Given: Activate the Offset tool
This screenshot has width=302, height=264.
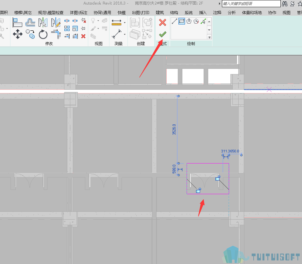Looking at the screenshot, I should click(30, 22).
